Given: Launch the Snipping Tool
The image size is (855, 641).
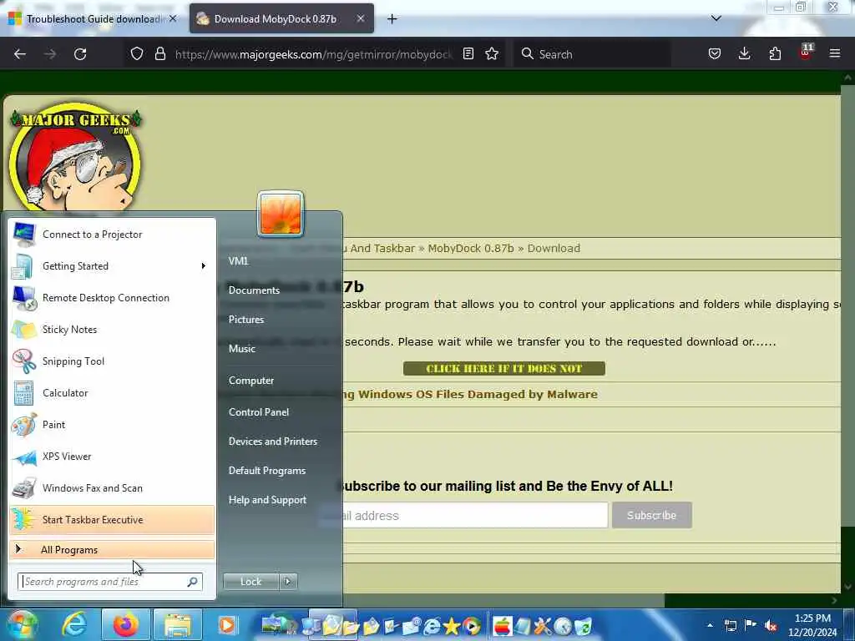Looking at the screenshot, I should pos(112,361).
